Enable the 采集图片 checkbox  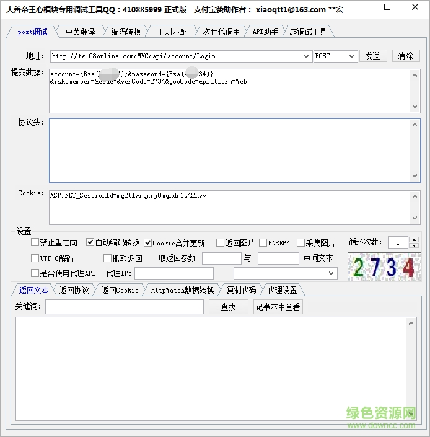[x=301, y=243]
